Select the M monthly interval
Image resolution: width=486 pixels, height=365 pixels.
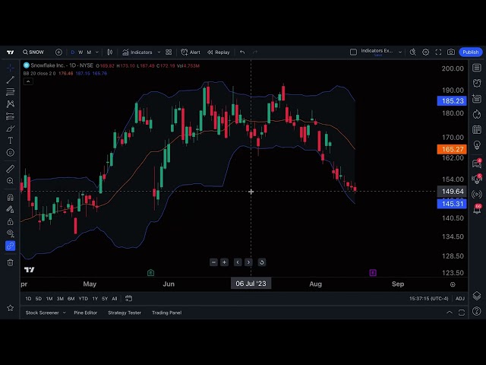(89, 52)
